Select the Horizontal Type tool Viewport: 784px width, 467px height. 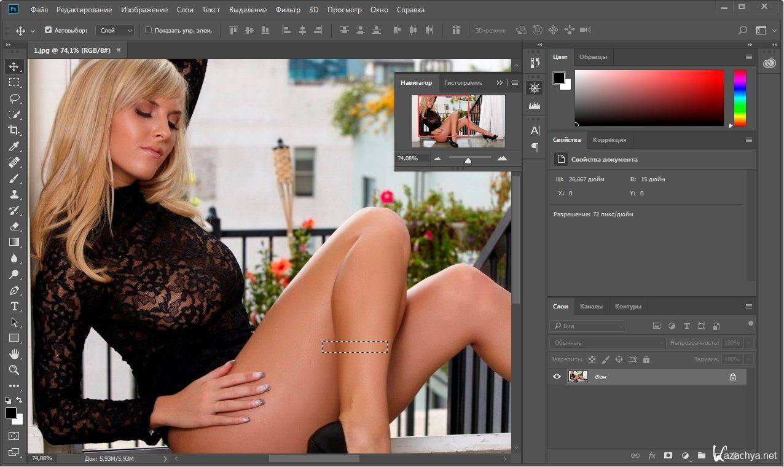[14, 306]
